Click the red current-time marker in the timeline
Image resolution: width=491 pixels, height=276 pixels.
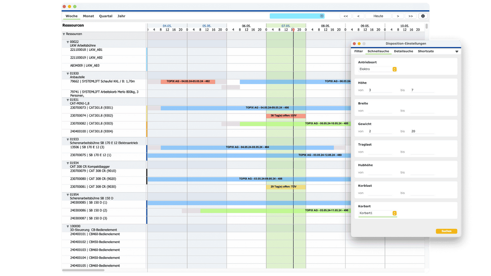click(x=293, y=30)
